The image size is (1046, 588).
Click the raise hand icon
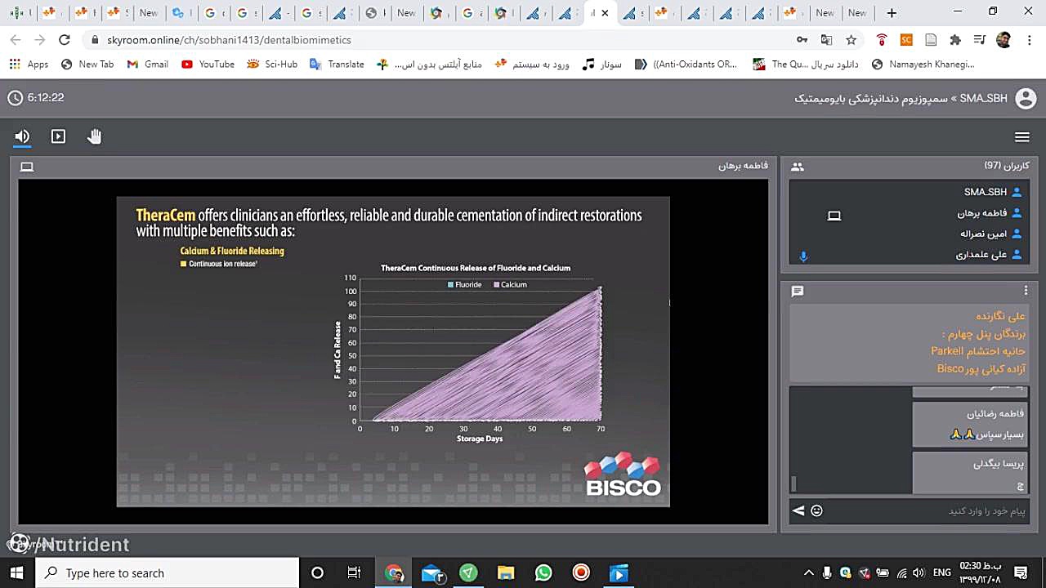(x=95, y=136)
